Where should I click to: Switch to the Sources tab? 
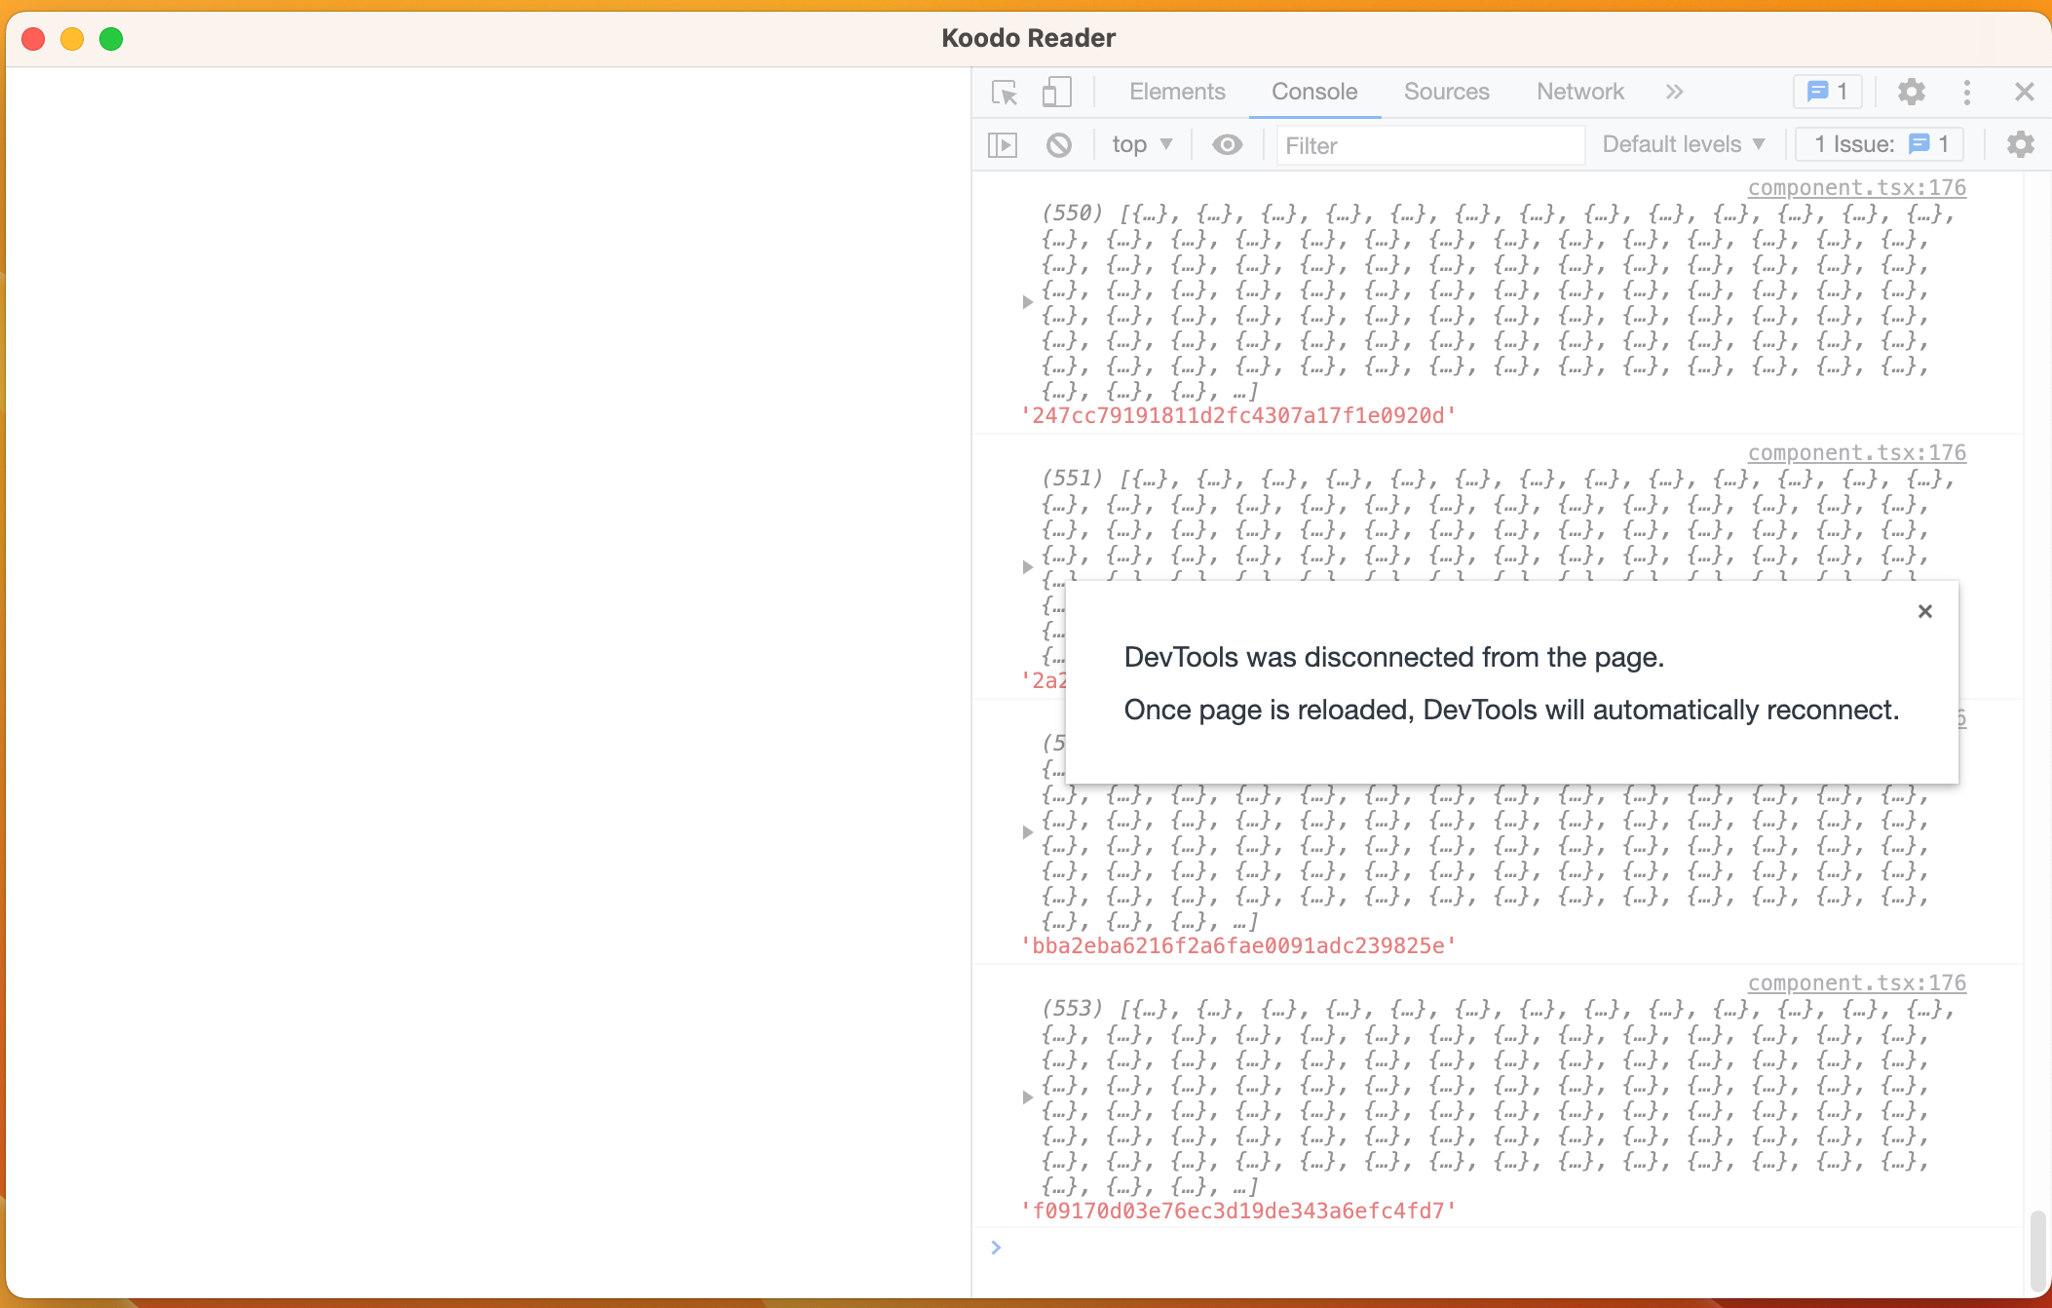click(1446, 92)
